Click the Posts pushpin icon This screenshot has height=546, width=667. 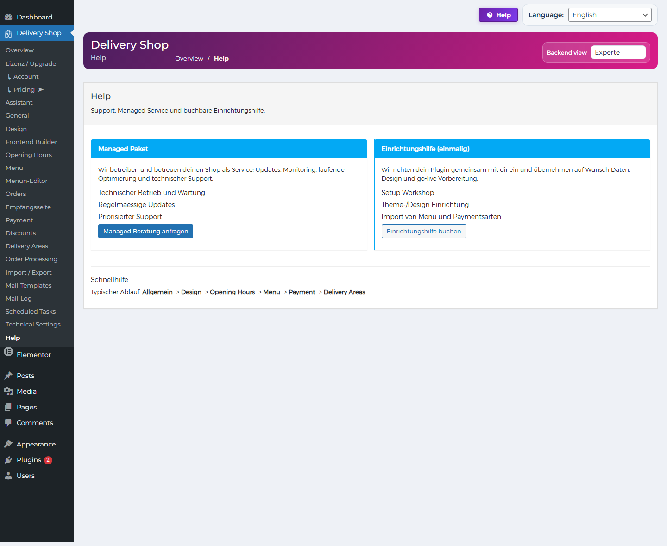pyautogui.click(x=8, y=376)
